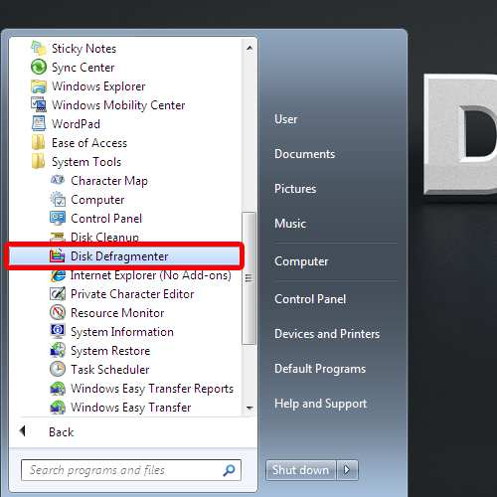The image size is (497, 497).
Task: Open Default Programs
Action: [x=320, y=369]
